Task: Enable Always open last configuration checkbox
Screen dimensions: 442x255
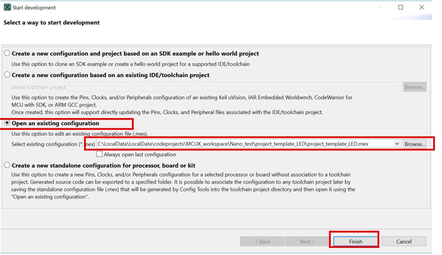Action: [x=99, y=155]
